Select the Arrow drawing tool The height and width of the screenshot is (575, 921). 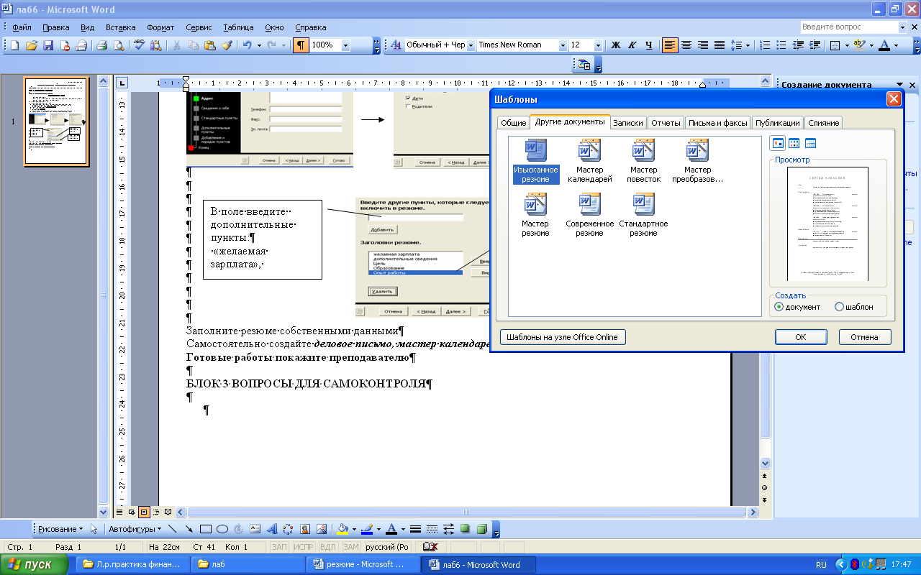(x=189, y=529)
